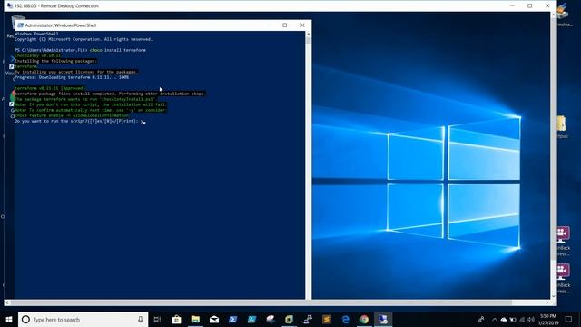Click the PowerShell scrollbar up arrow
Viewport: 581px width, 327px height.
coord(308,35)
